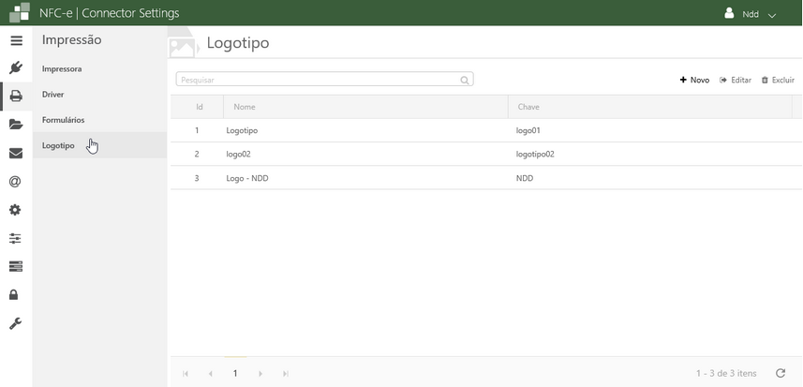
Task: Refresh the logotipo list
Action: click(x=780, y=373)
